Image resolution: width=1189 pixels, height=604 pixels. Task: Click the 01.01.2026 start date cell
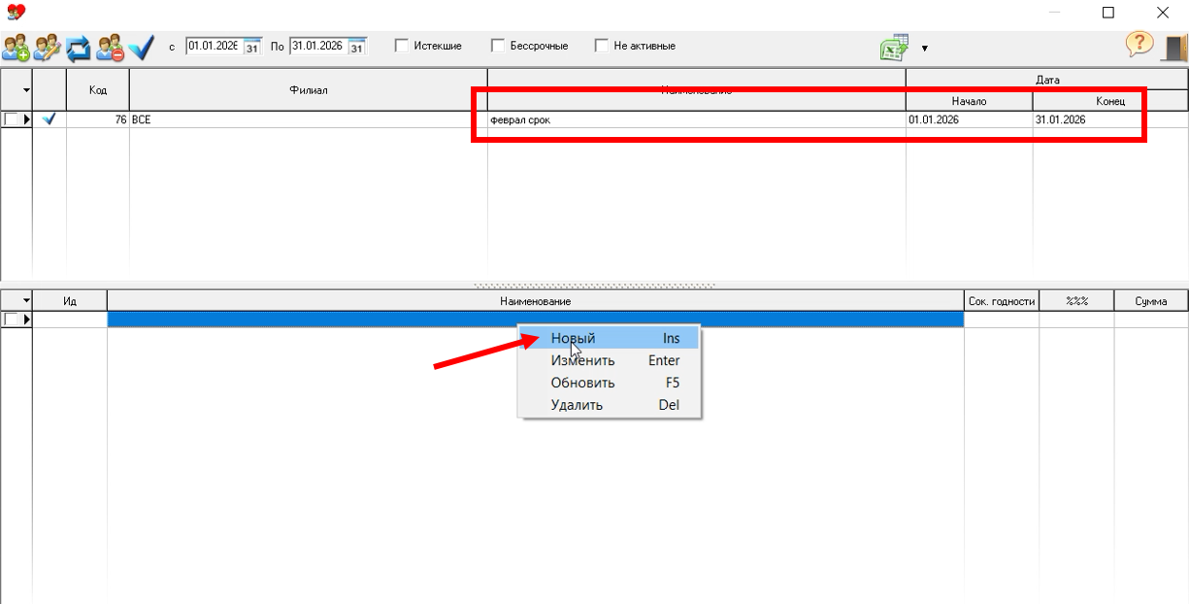tap(969, 119)
